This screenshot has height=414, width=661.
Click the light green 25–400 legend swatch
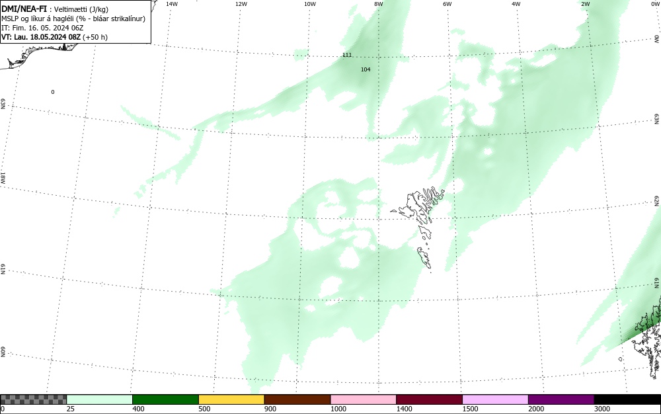pos(100,399)
